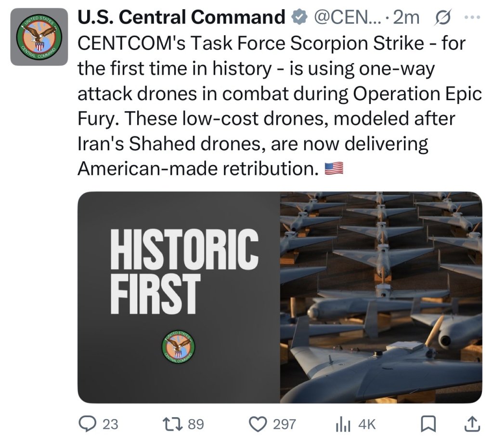This screenshot has width=493, height=447.
Task: Click the 23 replies count
Action: point(110,424)
